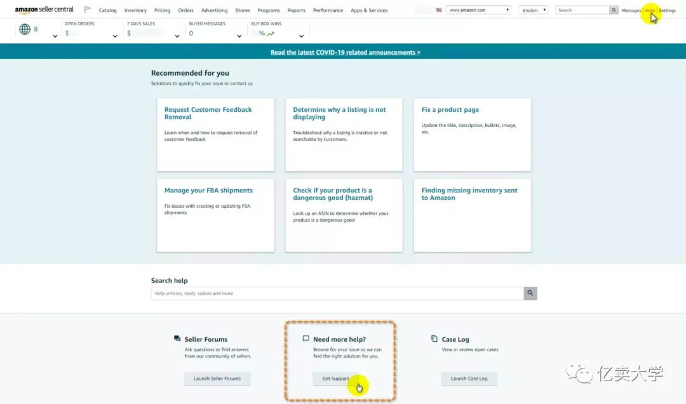Open the Performance menu
The image size is (686, 404).
[x=328, y=10]
